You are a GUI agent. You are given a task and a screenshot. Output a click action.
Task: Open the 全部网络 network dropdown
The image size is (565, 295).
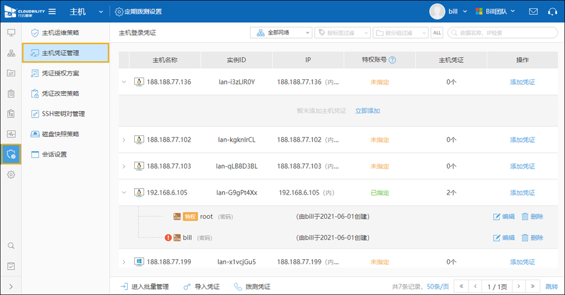(281, 33)
